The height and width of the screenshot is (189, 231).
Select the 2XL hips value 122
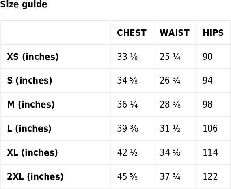tap(210, 176)
